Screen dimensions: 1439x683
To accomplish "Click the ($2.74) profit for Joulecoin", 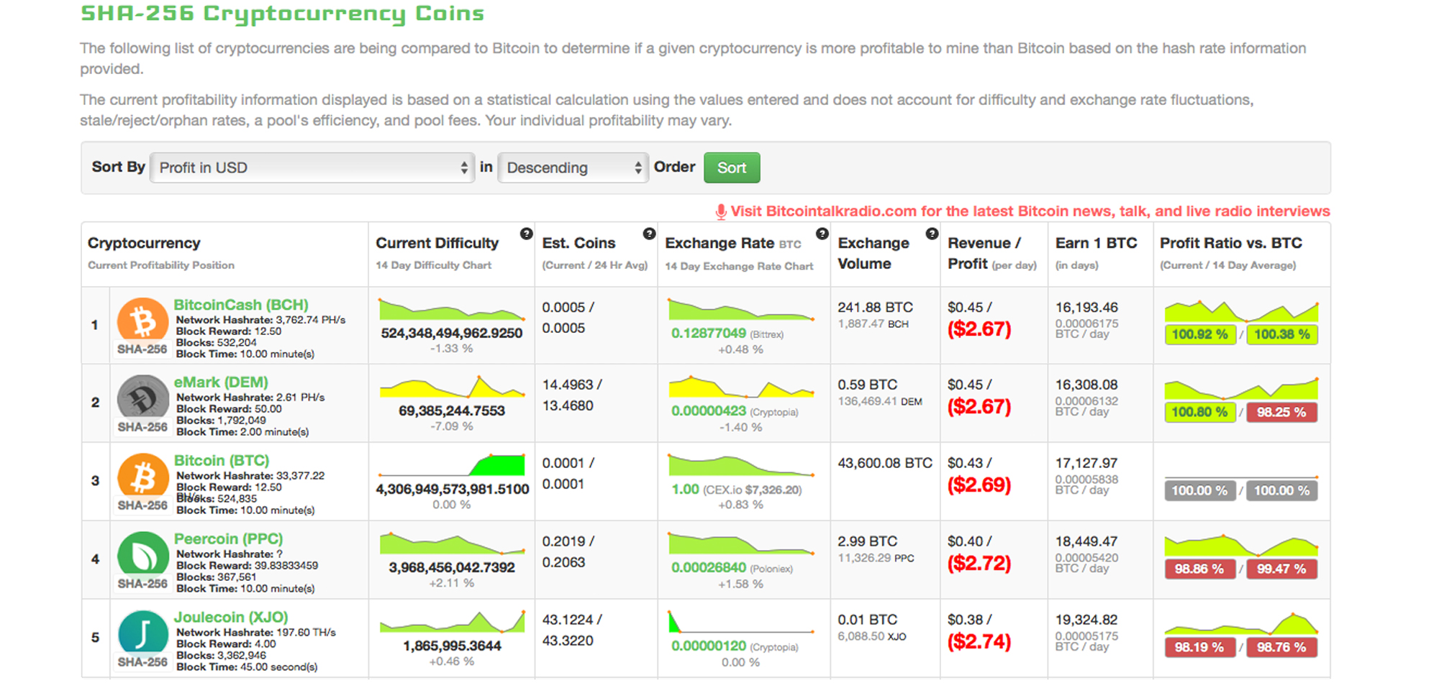I will click(979, 642).
